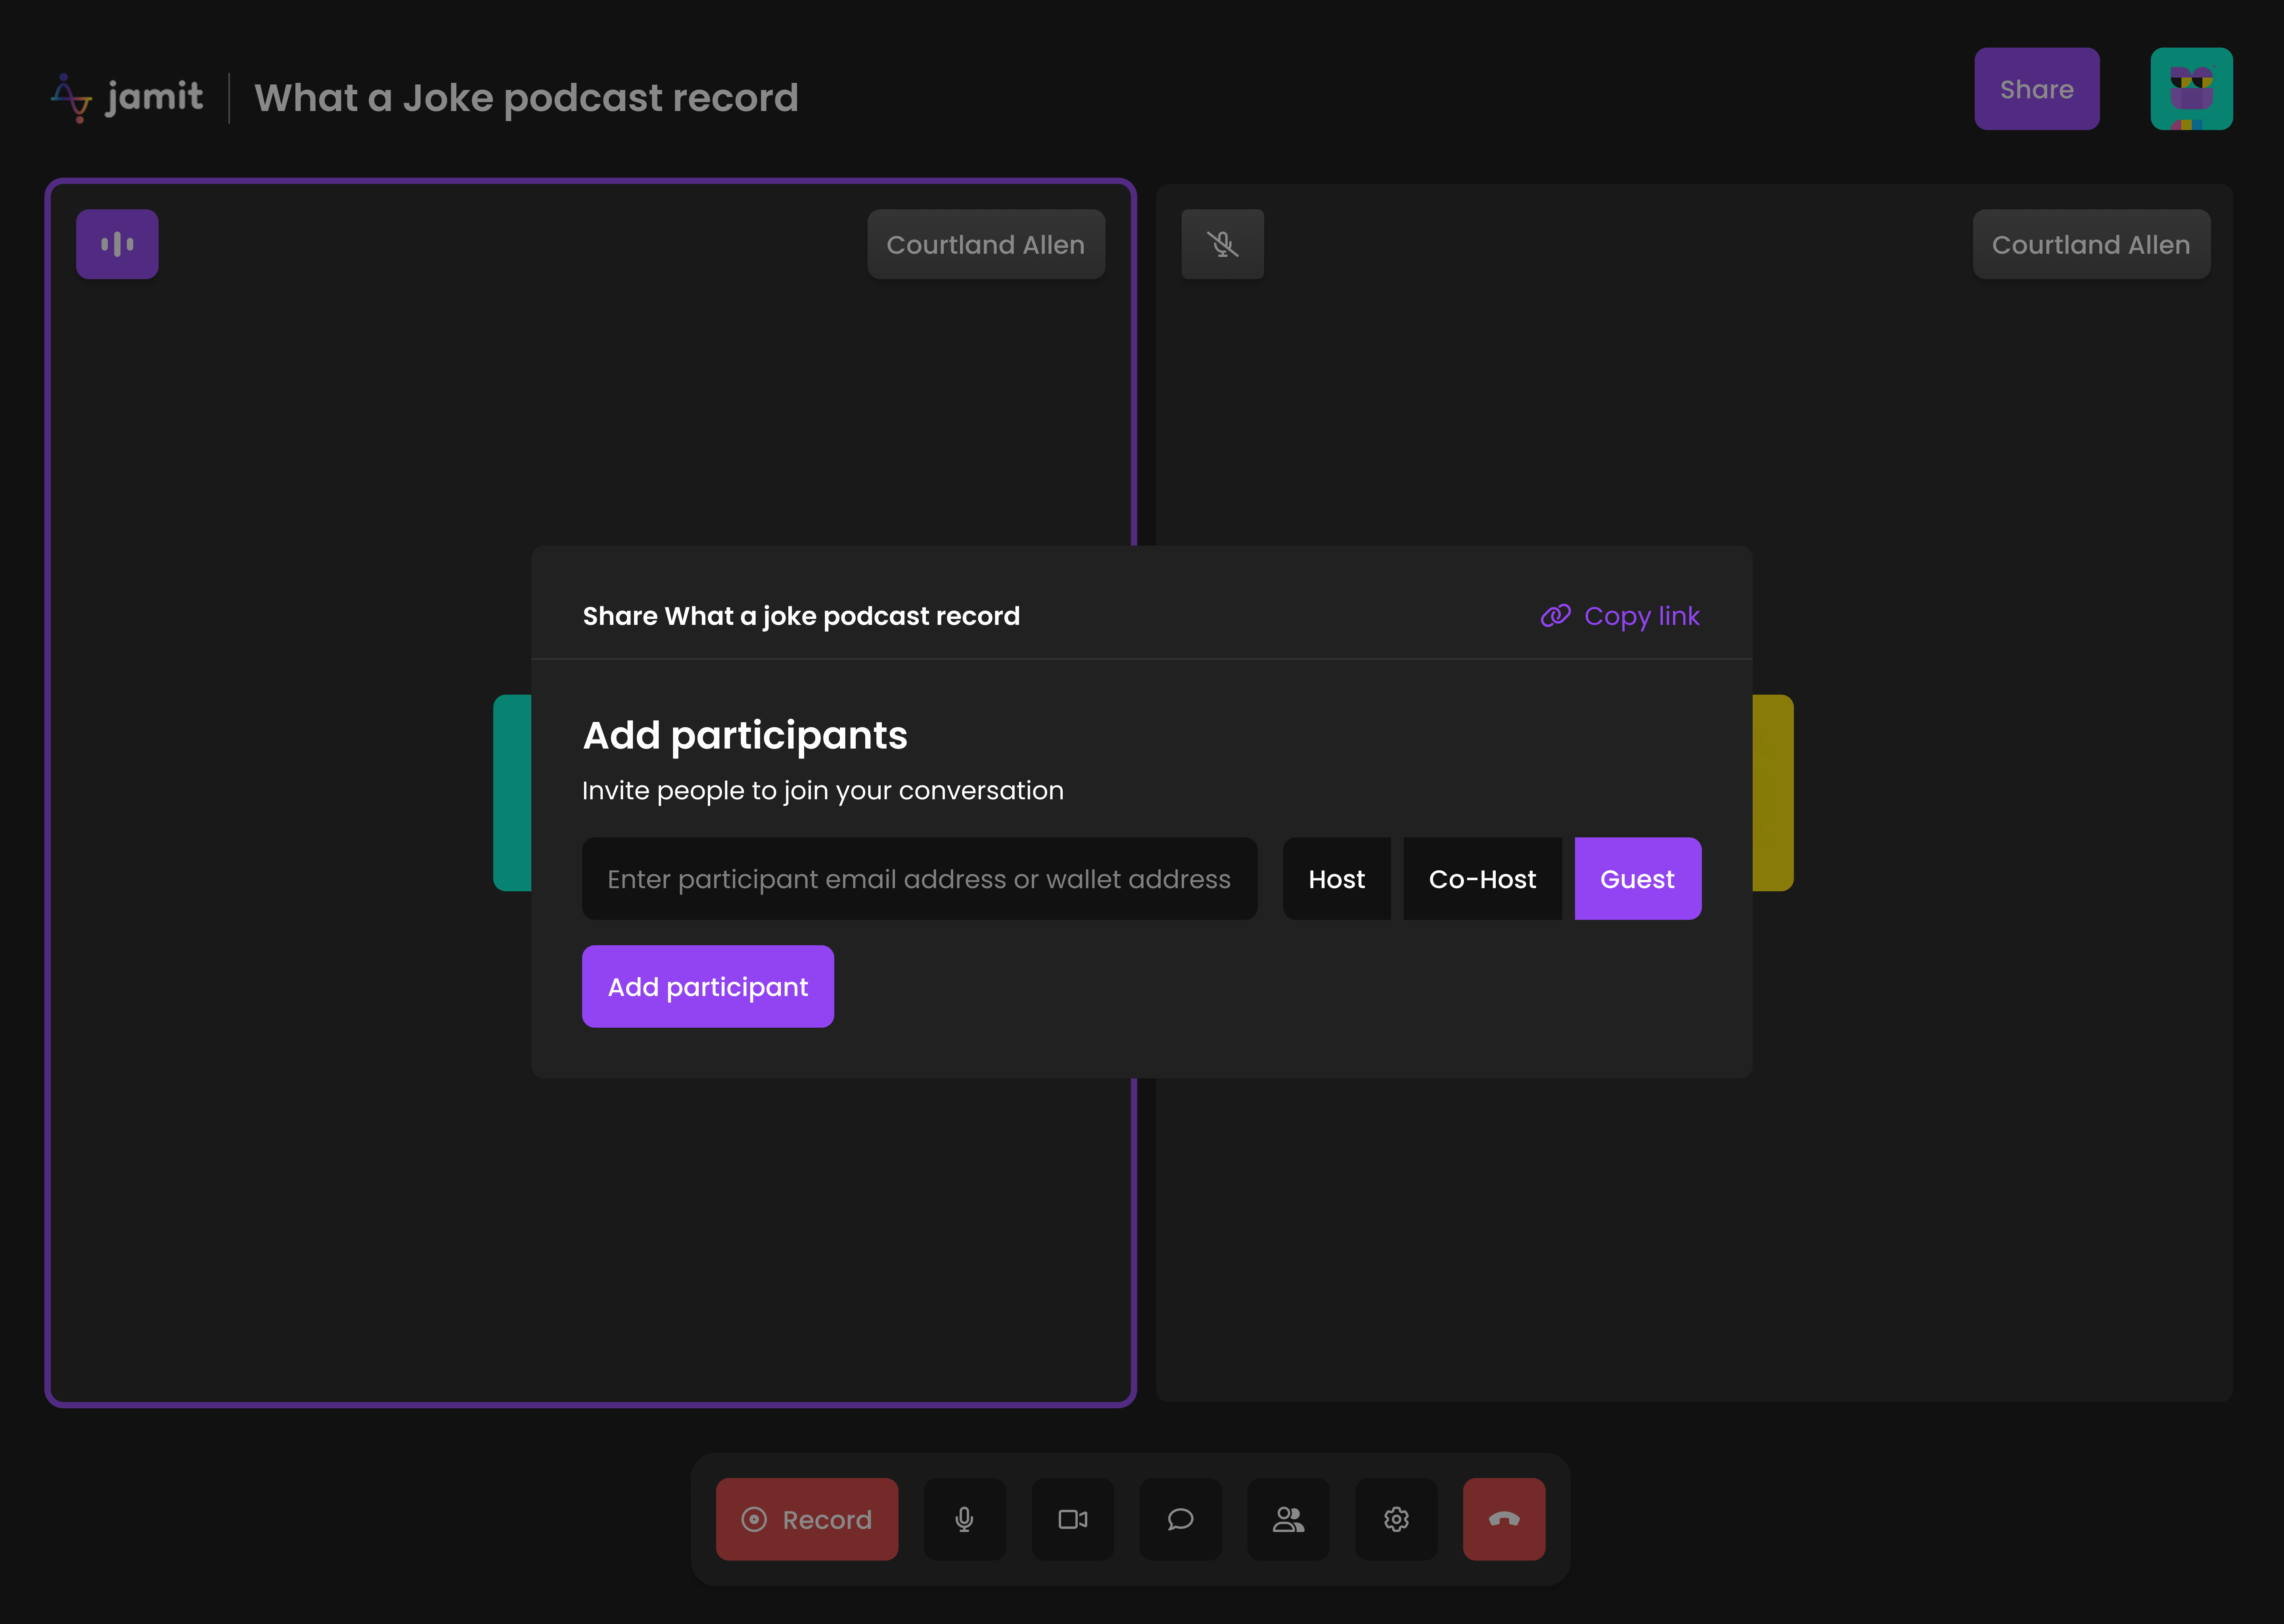Image resolution: width=2284 pixels, height=1624 pixels.
Task: Click the muted mic icon on the right tile
Action: click(x=1222, y=243)
